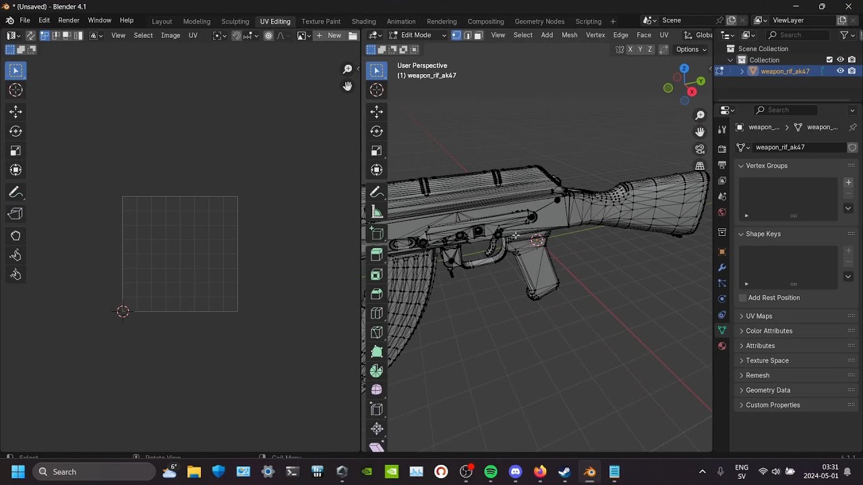Switch to the Shading workspace tab
863x485 pixels.
coord(363,21)
